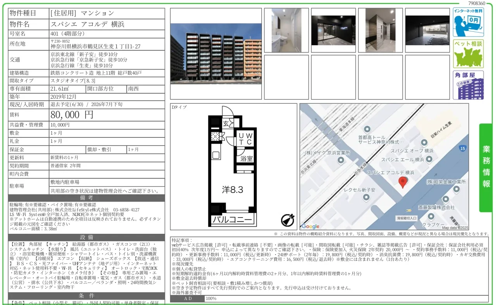Click the 日栄ハイム生麦 label on the map
Screen dimensions: 496x305
(441, 130)
